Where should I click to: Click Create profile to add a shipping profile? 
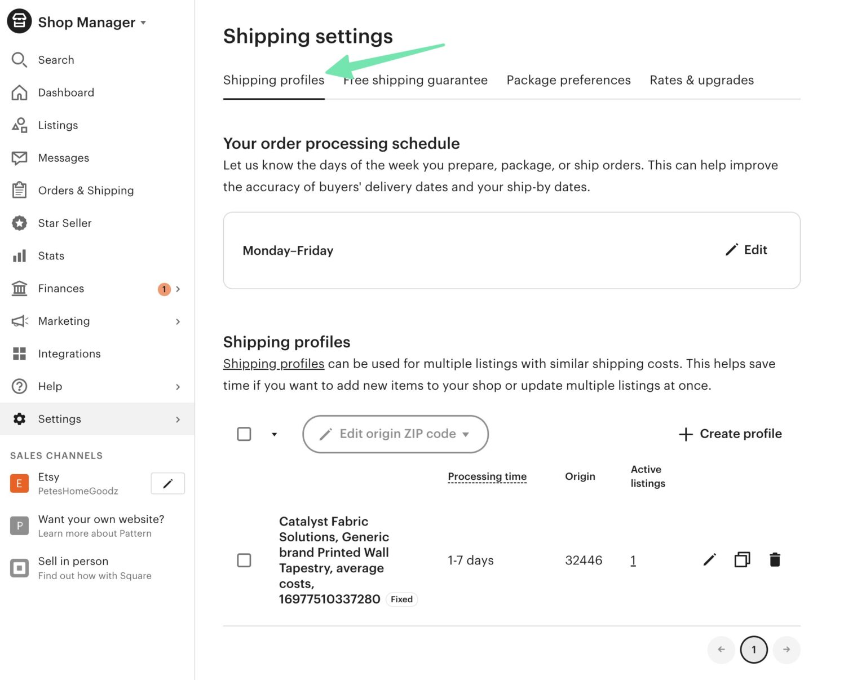click(731, 434)
